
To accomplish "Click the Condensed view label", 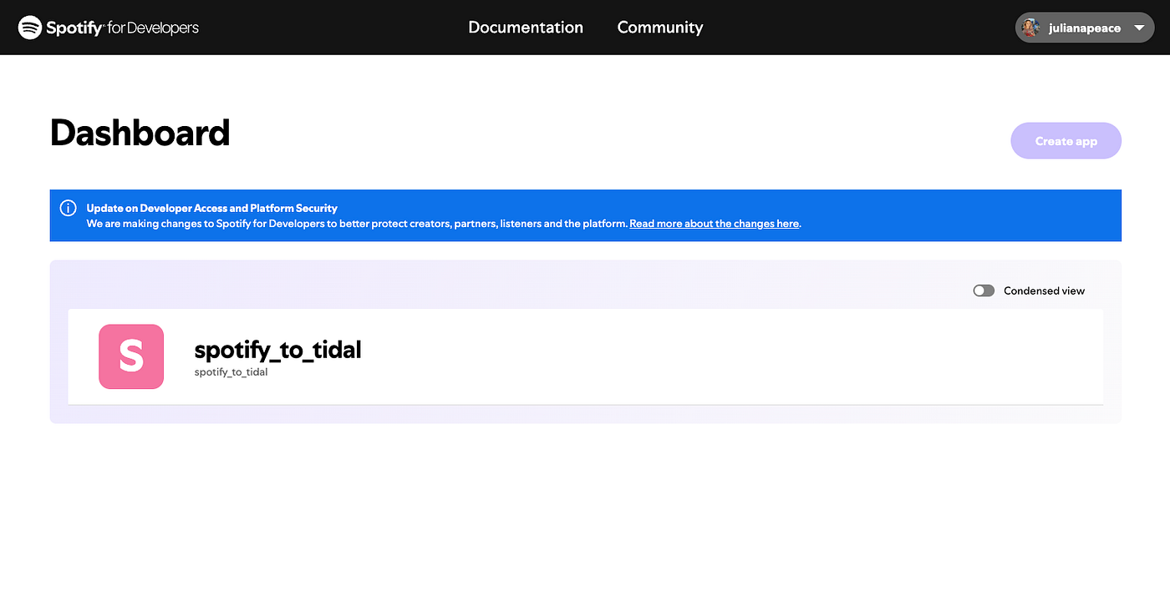I will 1045,290.
